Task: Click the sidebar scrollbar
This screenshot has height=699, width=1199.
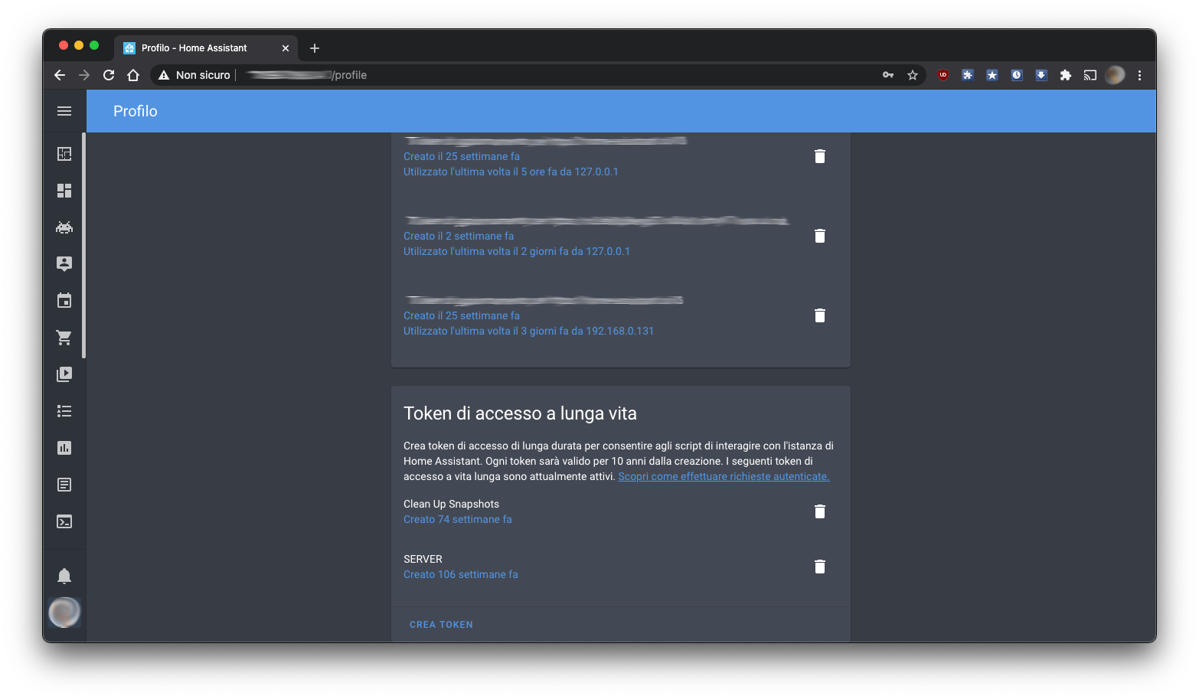Action: (x=84, y=245)
